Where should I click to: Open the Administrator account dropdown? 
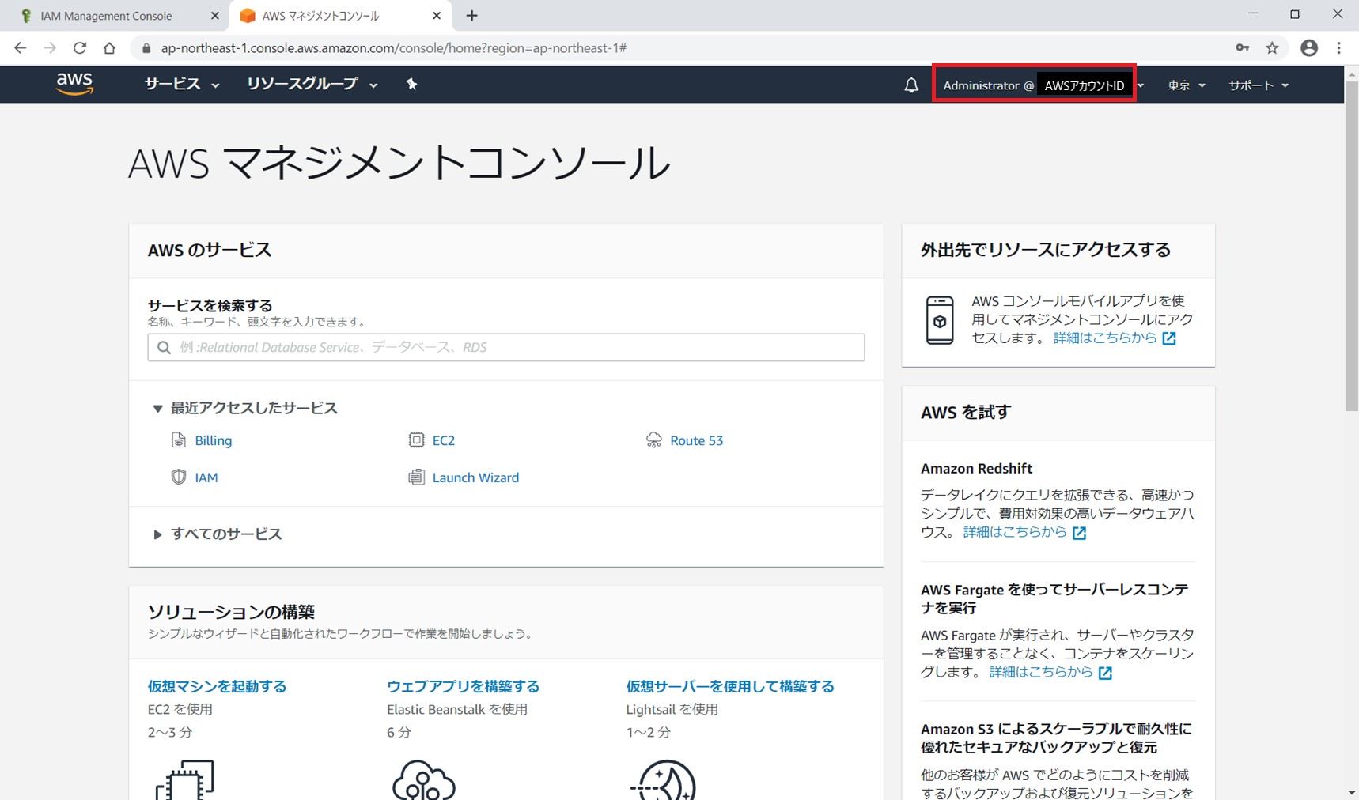1043,85
